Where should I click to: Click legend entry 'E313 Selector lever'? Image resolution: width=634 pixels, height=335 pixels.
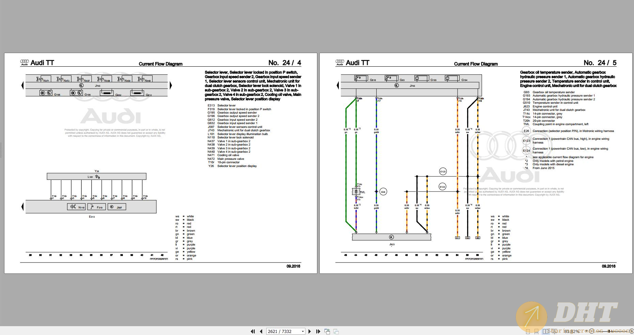coord(222,105)
